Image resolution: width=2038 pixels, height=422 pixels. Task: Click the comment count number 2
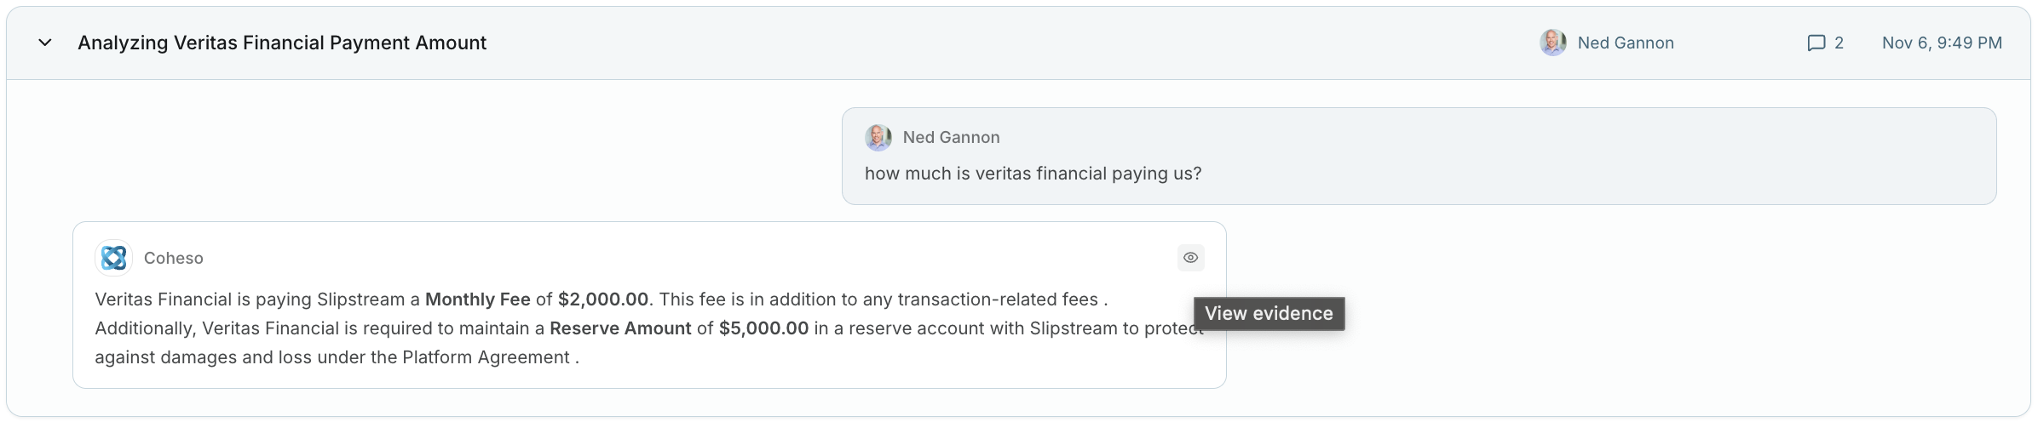1839,43
